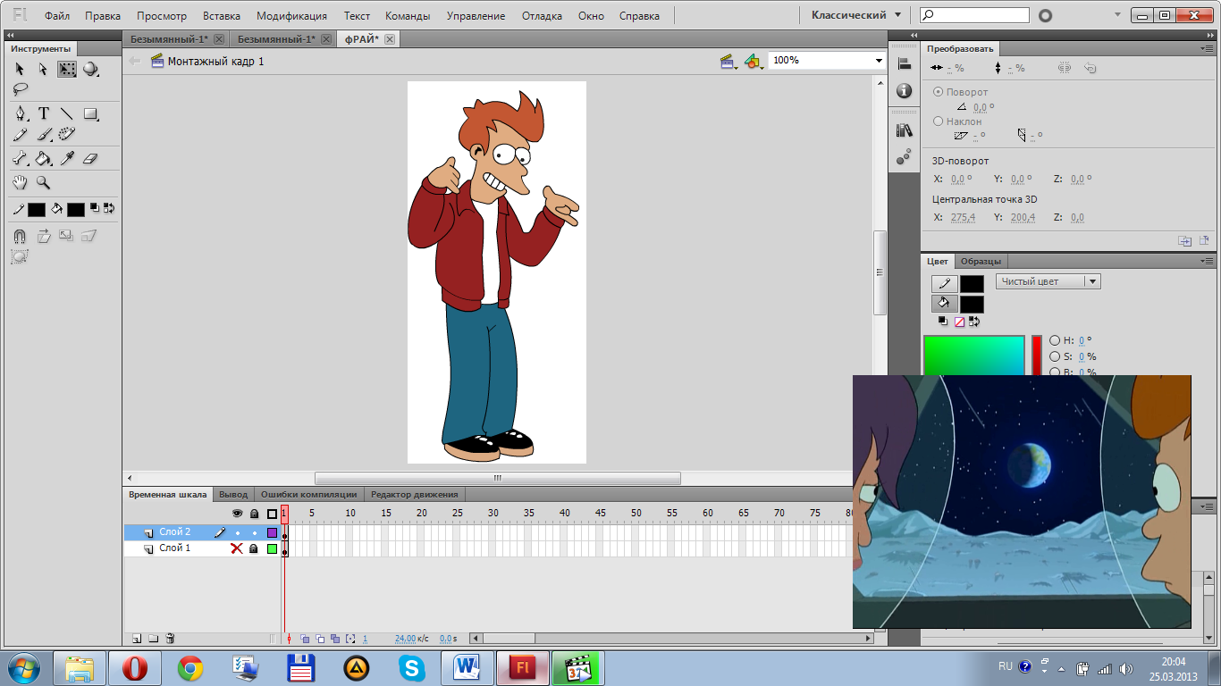Toggle Слой 2 visibility dot
This screenshot has width=1221, height=686.
237,532
